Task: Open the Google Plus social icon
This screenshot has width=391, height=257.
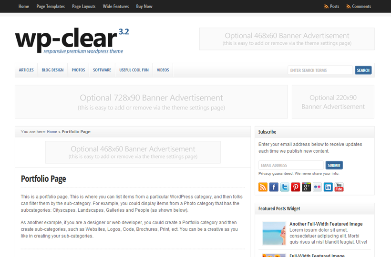Action: [306, 187]
